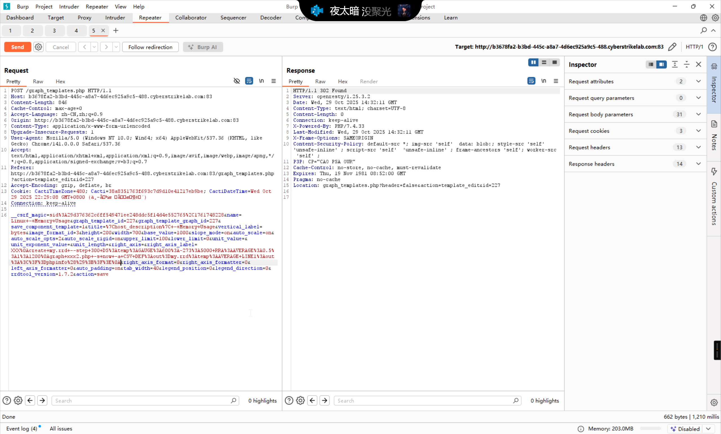Switch to the side-by-side layout
The height and width of the screenshot is (434, 721).
[x=533, y=62]
